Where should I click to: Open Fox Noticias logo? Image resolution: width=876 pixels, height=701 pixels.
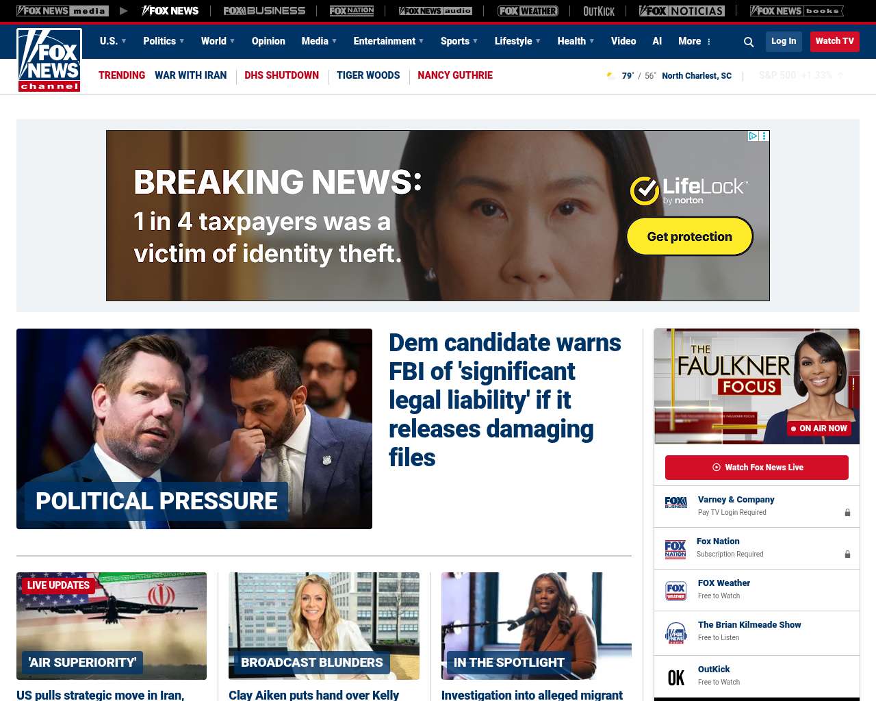[682, 11]
